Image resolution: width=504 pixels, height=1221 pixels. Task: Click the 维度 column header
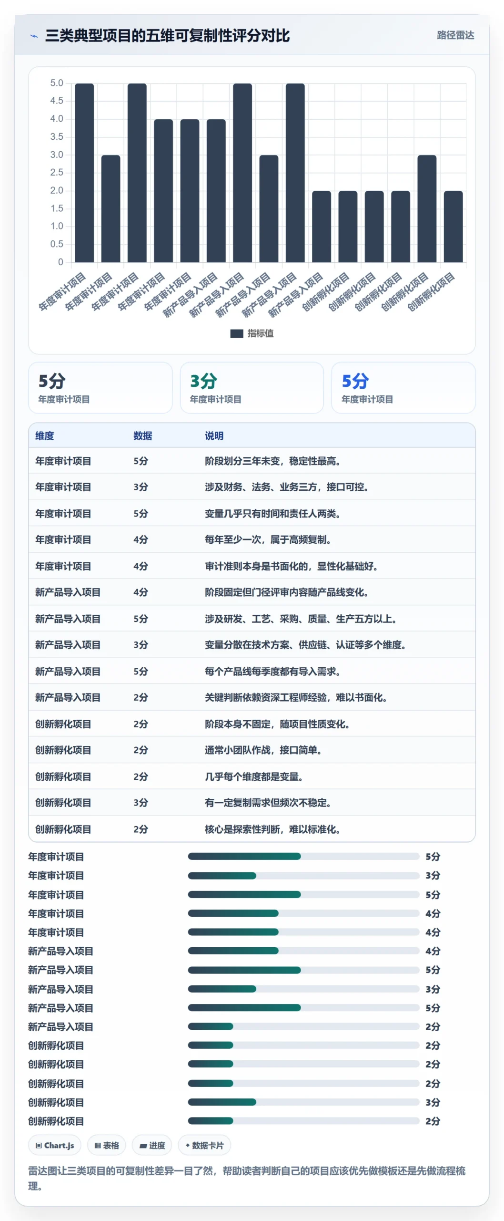coord(45,435)
